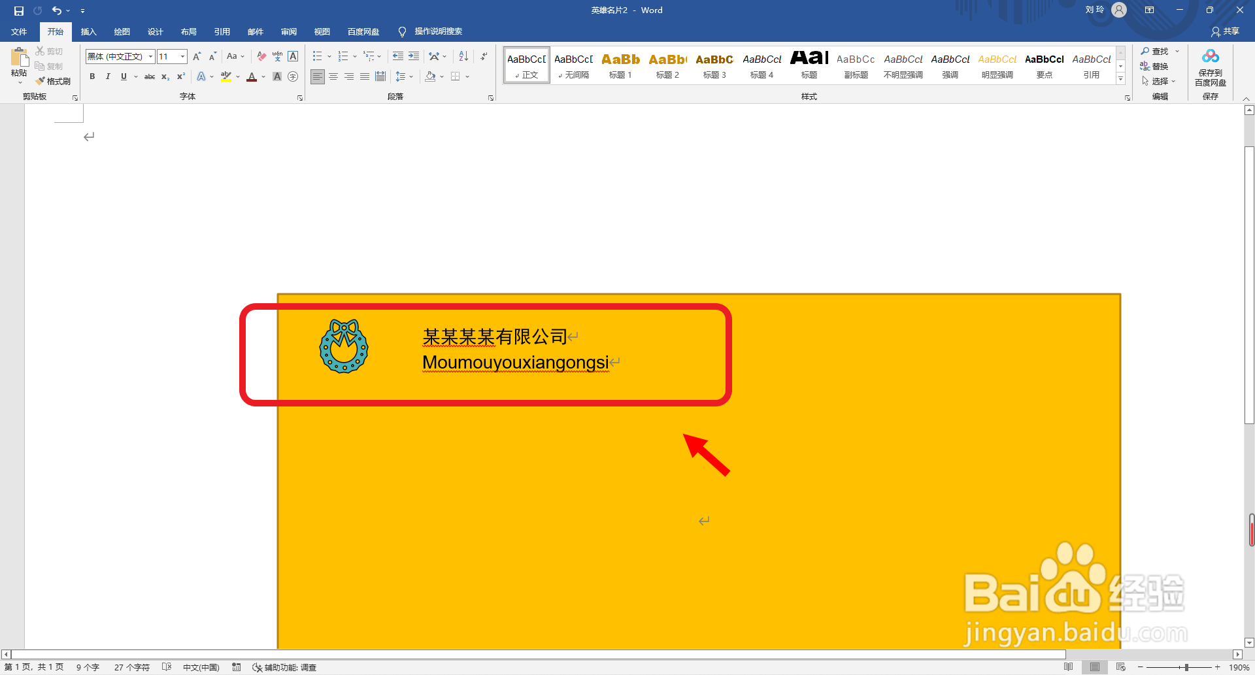The image size is (1255, 675).
Task: Click the red font color button
Action: click(252, 76)
